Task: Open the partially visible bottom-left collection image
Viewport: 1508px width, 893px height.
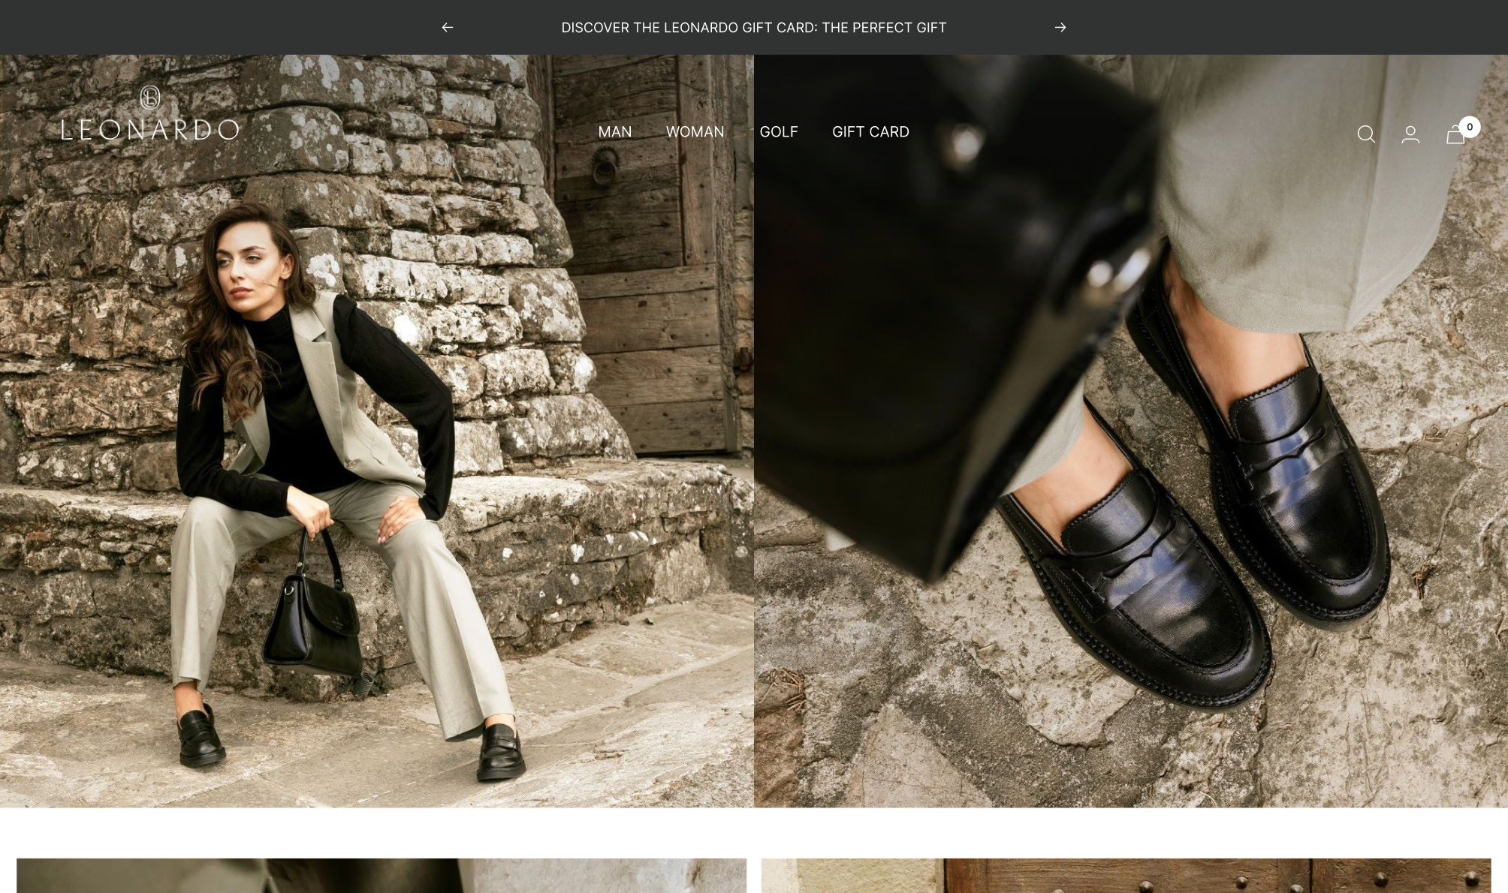Action: pyautogui.click(x=382, y=875)
